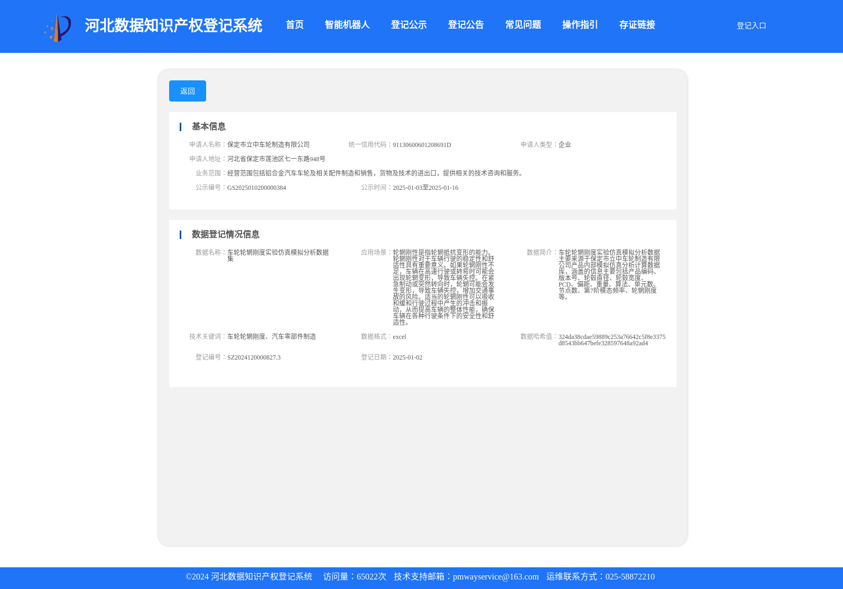Screen dimensions: 843x589
Task: Click the 申请人名称 label
Action: (208, 144)
